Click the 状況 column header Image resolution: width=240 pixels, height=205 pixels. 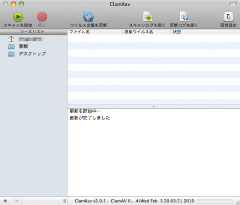(x=205, y=32)
